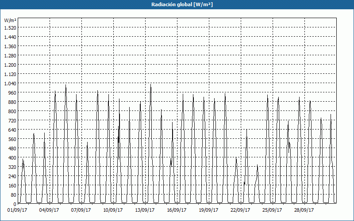
Task: Click the 0 y-axis value
Action: point(15,204)
